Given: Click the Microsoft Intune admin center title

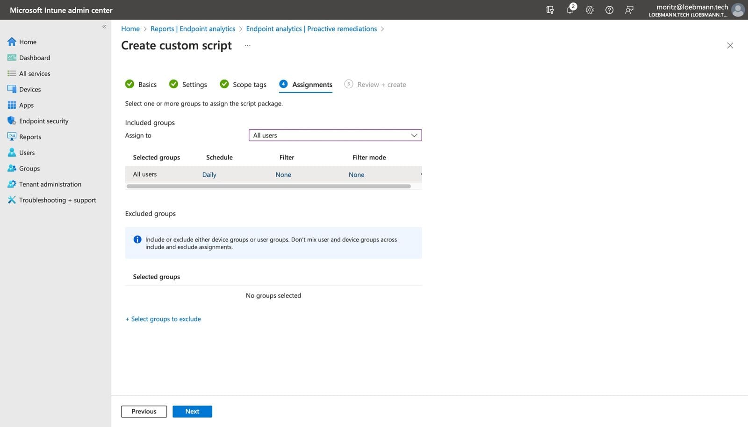Looking at the screenshot, I should (61, 10).
